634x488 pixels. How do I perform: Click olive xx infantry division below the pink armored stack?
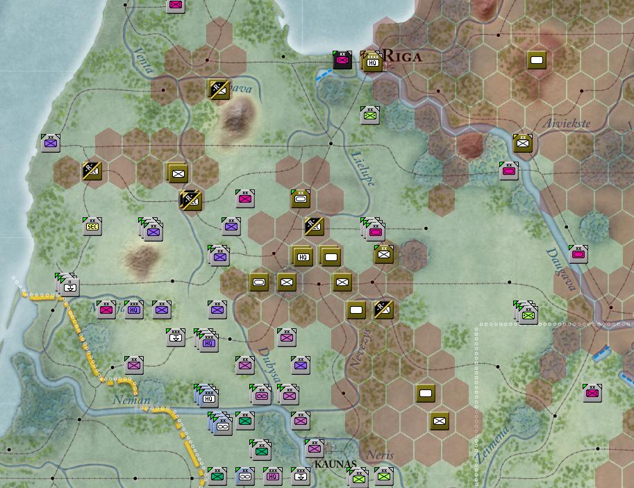coord(384,254)
